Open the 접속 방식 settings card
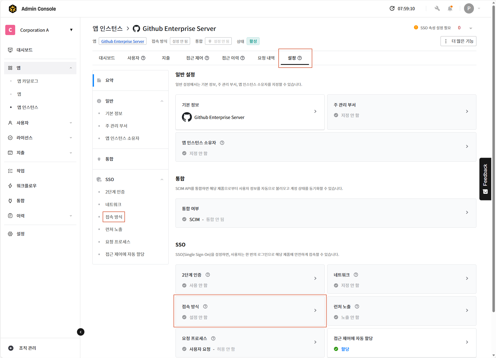Screen dimensions: 496x358 (x=250, y=311)
